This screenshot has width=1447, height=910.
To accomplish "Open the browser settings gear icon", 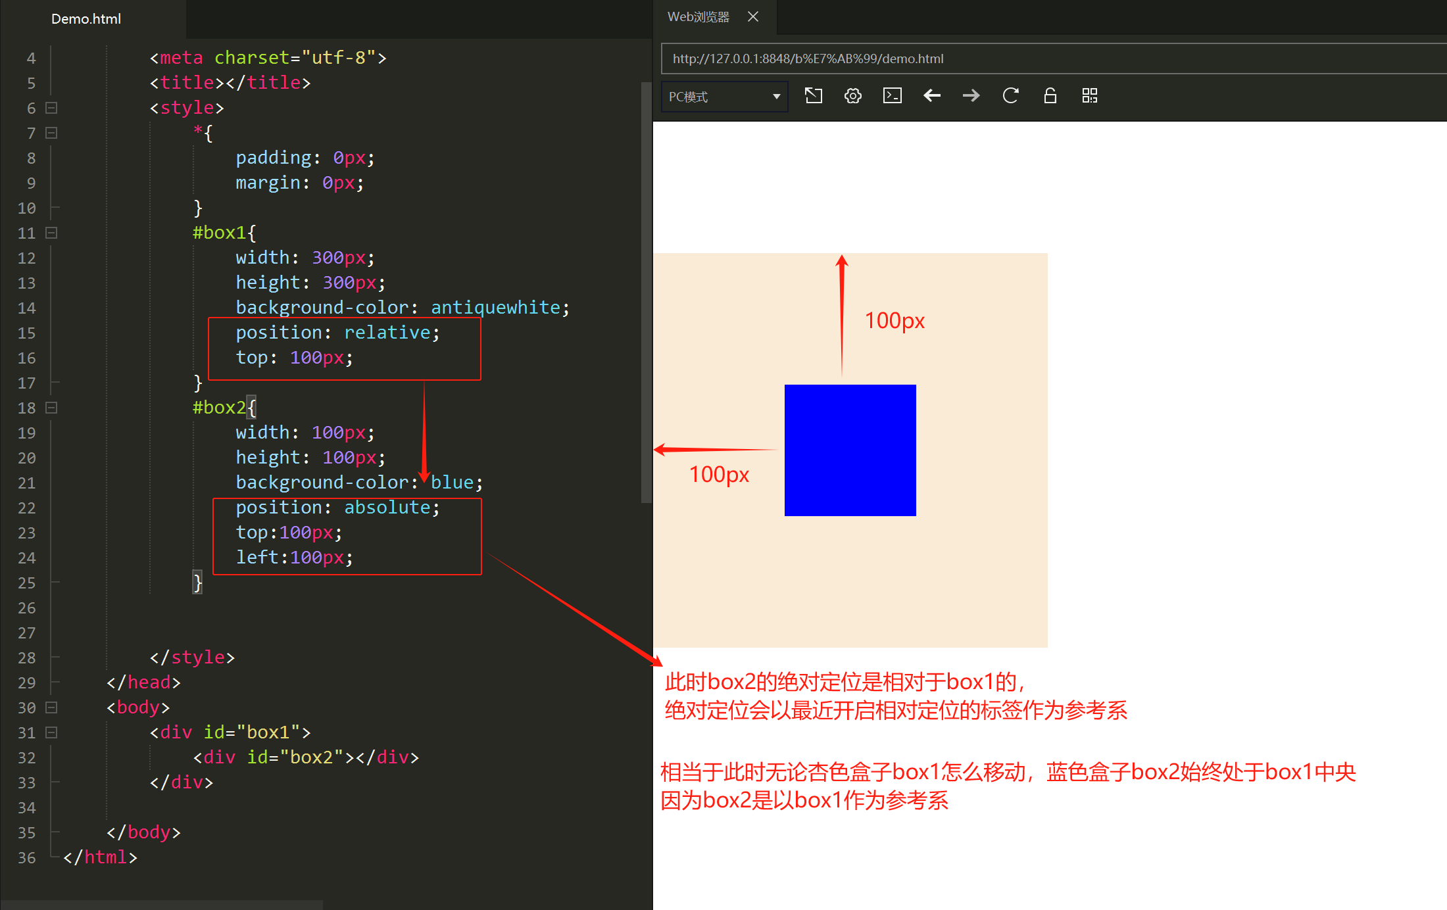I will 852,96.
